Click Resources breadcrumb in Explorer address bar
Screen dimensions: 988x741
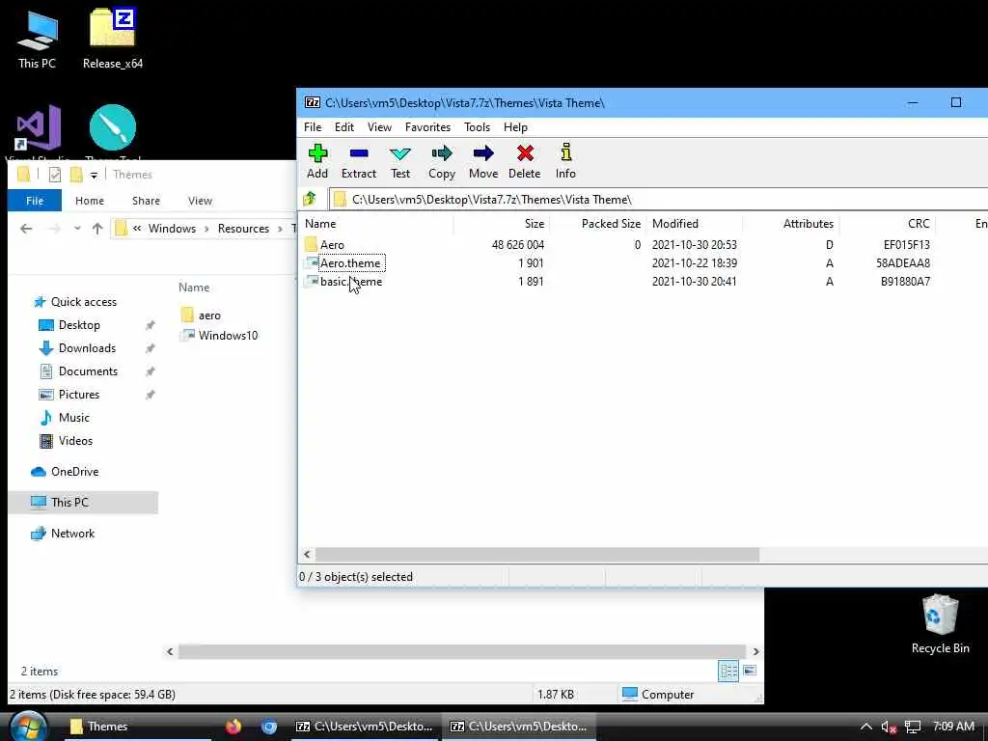tap(243, 228)
